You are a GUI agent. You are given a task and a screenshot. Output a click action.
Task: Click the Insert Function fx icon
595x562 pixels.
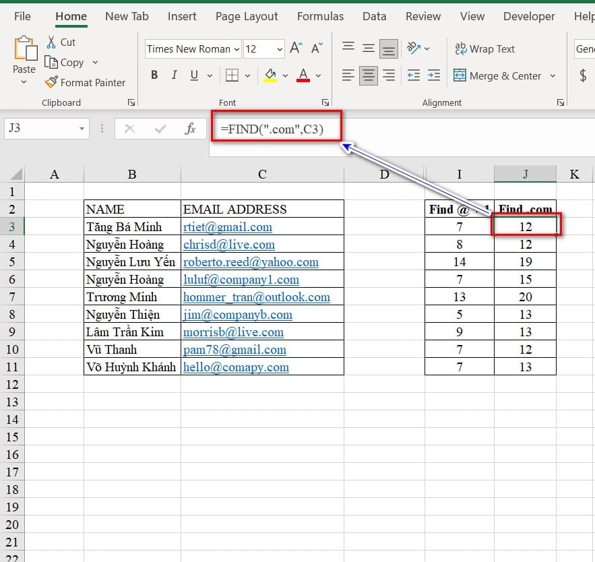coord(191,129)
